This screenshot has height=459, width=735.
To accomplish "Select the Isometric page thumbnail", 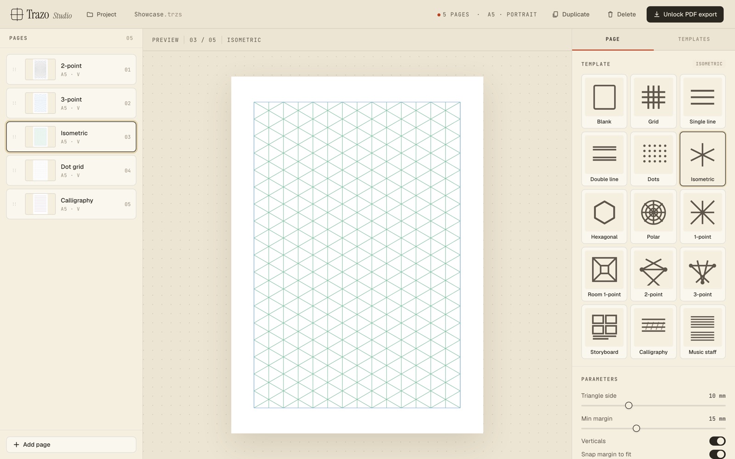I will [40, 137].
